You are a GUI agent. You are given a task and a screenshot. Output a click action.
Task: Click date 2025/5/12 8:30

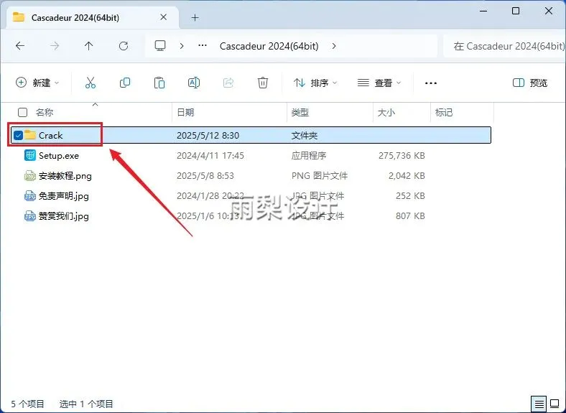coord(208,135)
